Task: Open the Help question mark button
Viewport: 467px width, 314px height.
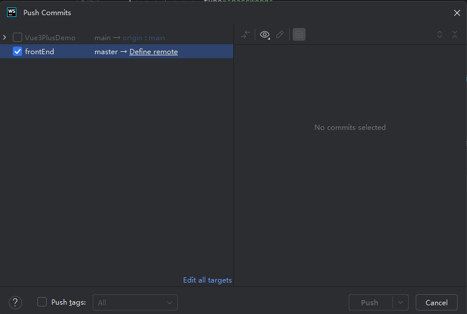Action: pos(16,303)
